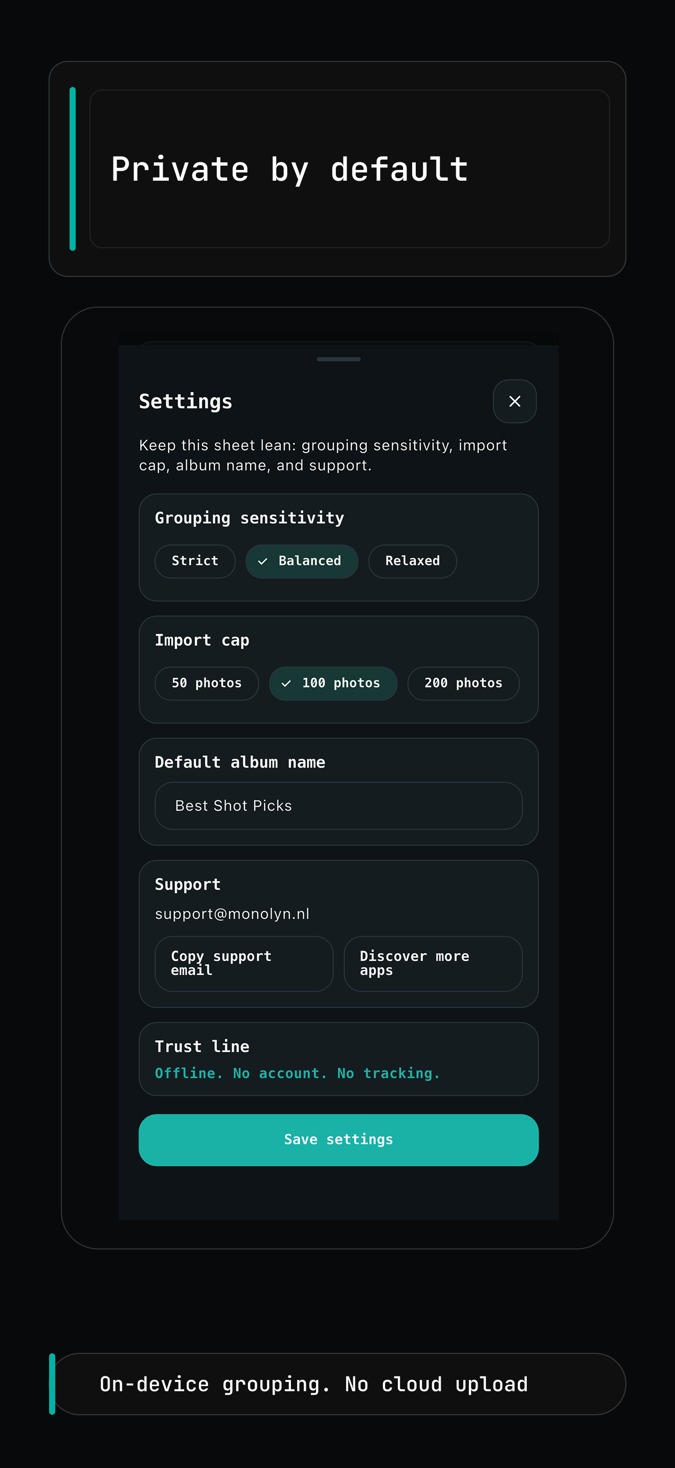Click the Grouping sensitivity section heading
The width and height of the screenshot is (675, 1468).
(x=249, y=518)
